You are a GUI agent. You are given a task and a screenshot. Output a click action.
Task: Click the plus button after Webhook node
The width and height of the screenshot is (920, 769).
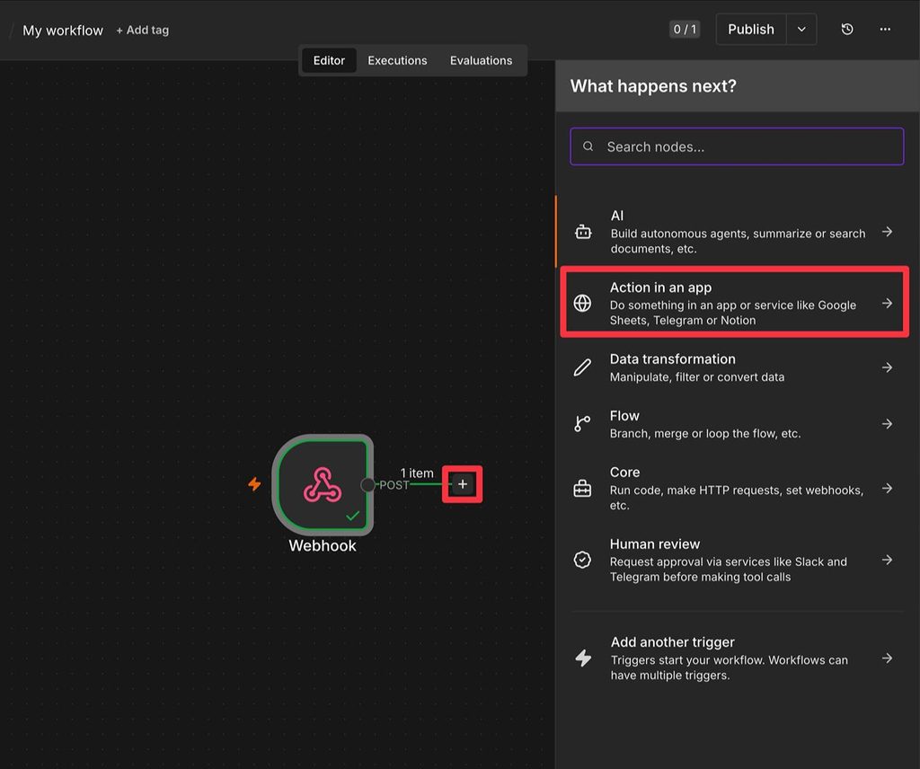tap(463, 484)
